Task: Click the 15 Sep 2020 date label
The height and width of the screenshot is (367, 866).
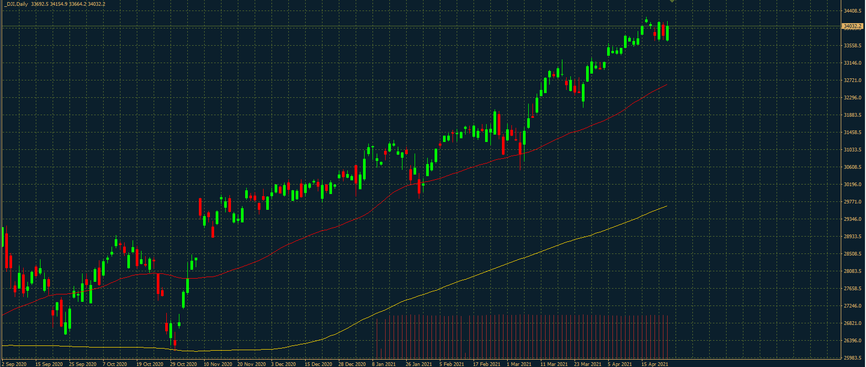Action: [49, 364]
